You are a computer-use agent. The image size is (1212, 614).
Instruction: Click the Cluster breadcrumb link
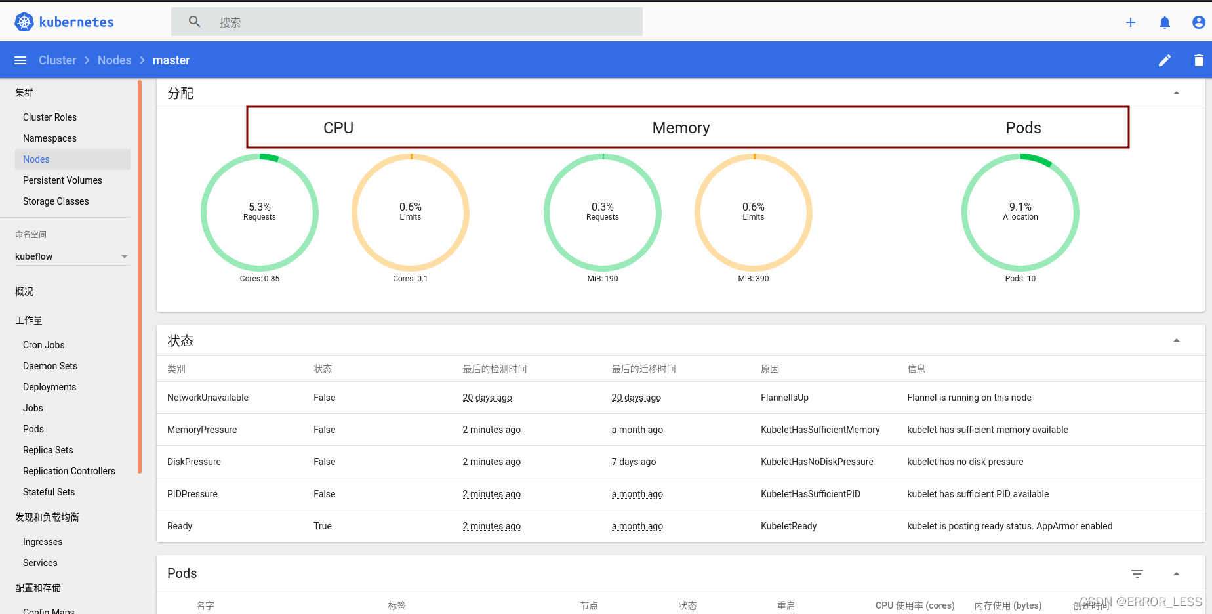pyautogui.click(x=58, y=60)
